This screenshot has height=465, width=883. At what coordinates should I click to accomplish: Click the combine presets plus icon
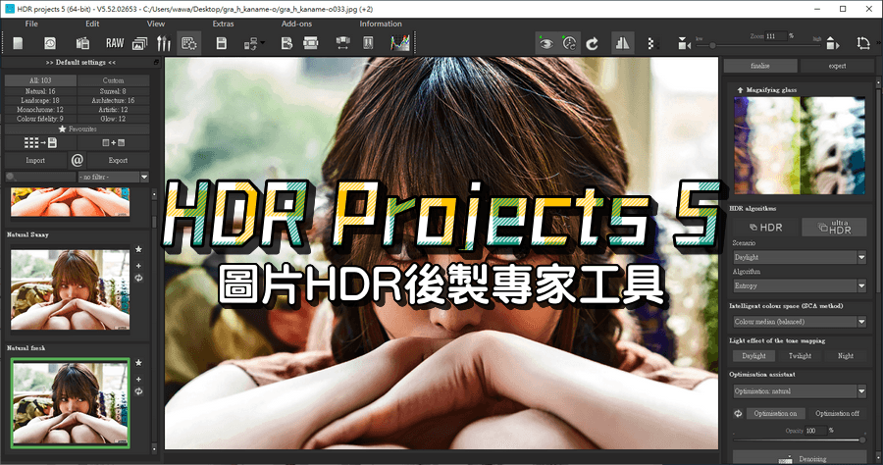[113, 143]
